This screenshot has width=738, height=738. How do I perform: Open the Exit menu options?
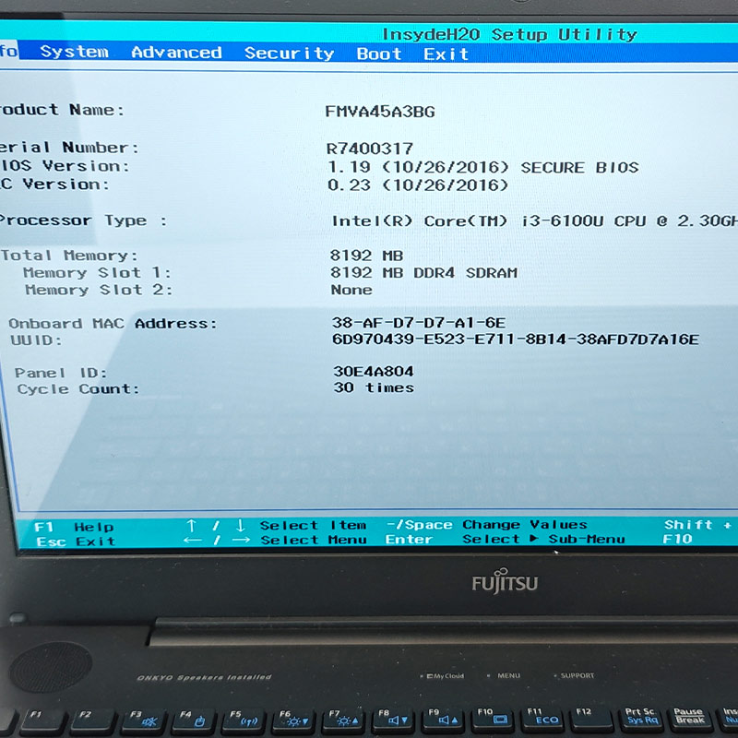(x=446, y=54)
